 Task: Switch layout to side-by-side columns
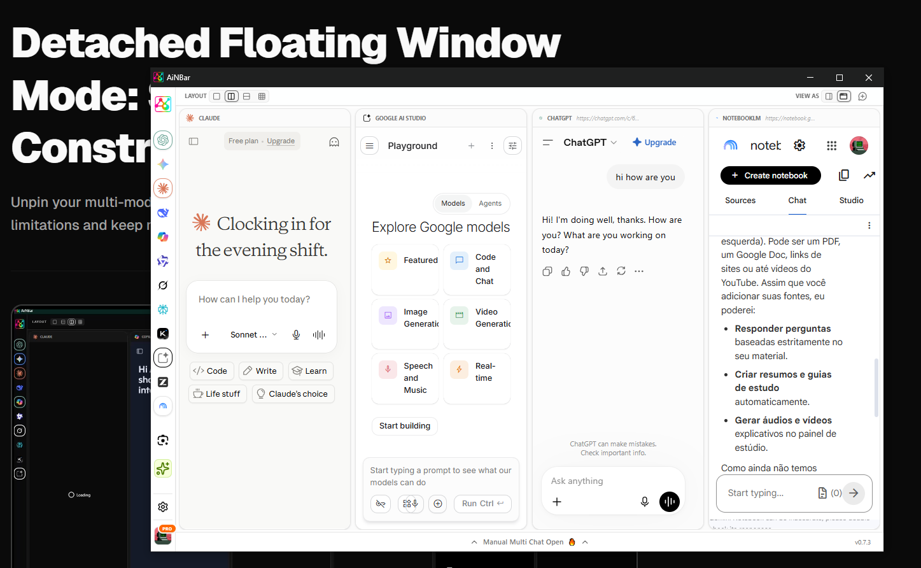(232, 96)
